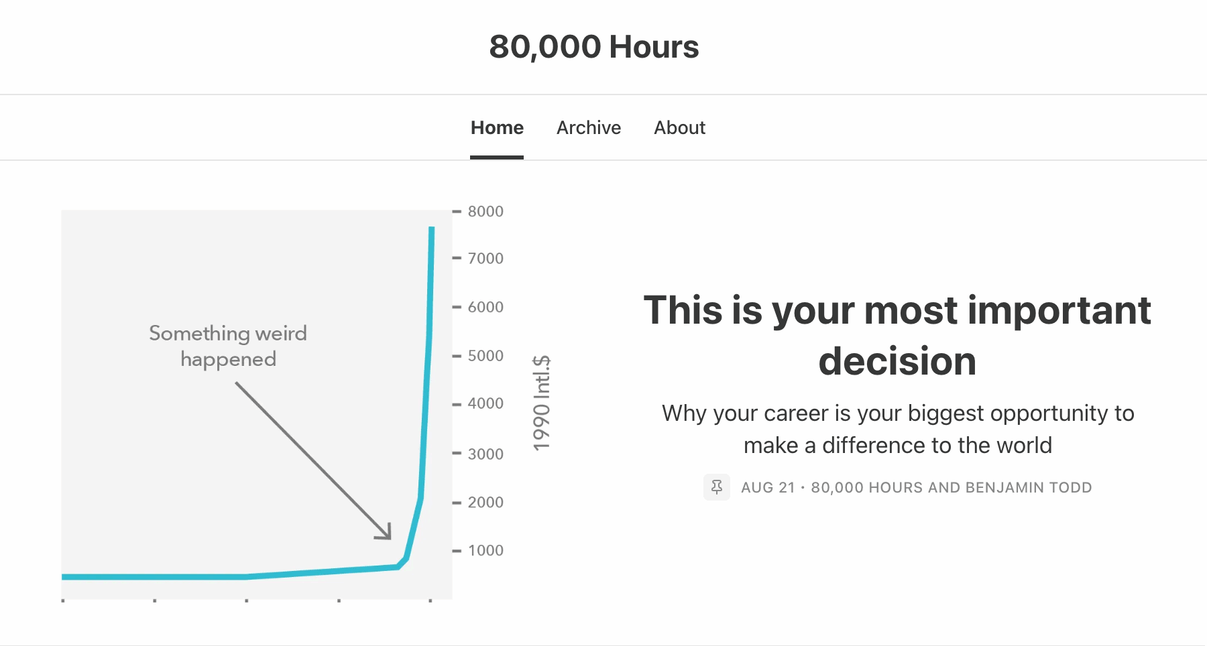Open the About tab

(679, 127)
